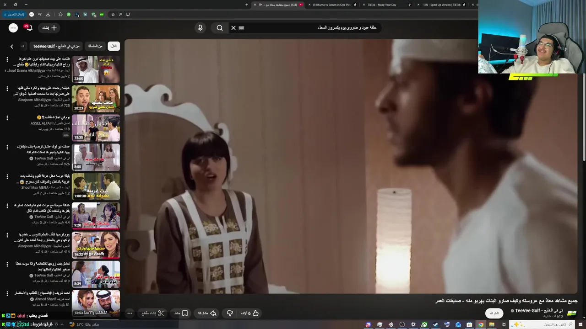Select the 'من تي في الخليج - TeeVee Gulf' chip
This screenshot has width=586, height=329.
(x=56, y=46)
